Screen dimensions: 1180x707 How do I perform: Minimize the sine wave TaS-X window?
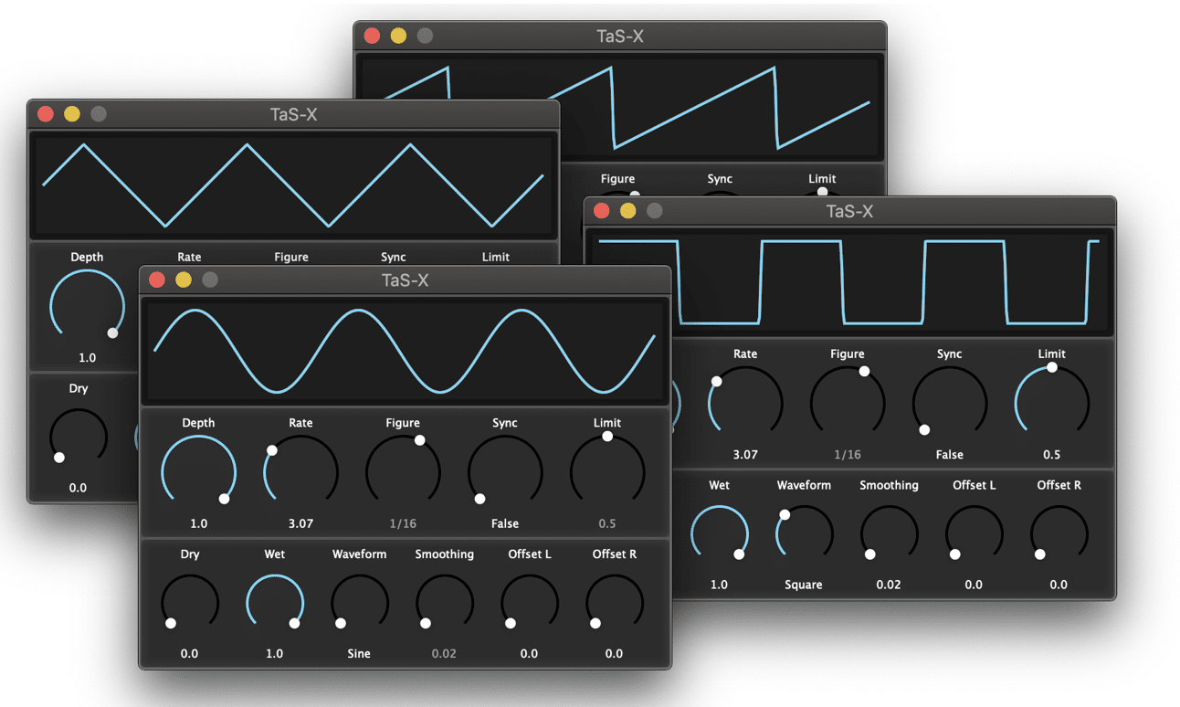click(x=184, y=280)
